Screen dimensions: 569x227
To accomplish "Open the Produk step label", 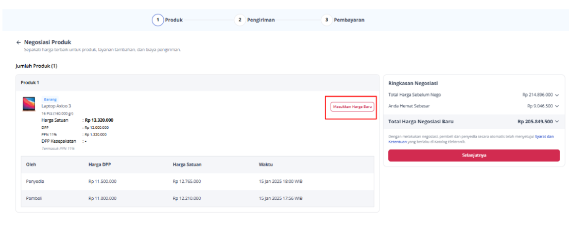I will pos(174,20).
